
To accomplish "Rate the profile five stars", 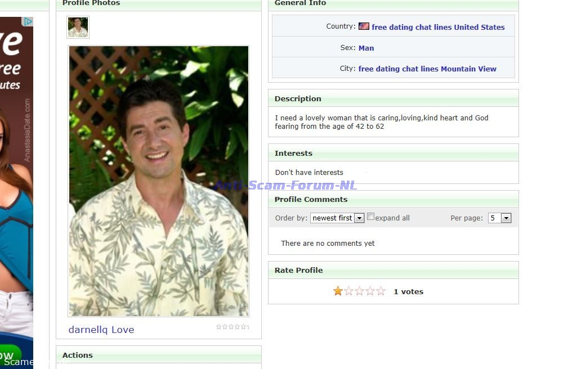I will tap(381, 291).
